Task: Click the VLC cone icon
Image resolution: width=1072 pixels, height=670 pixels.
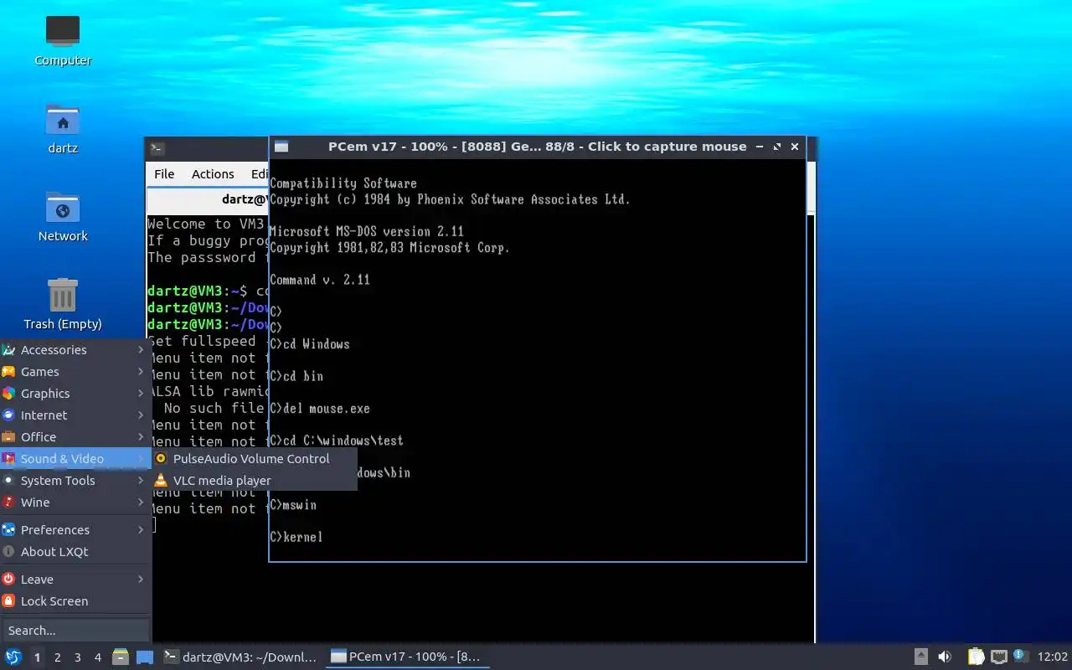Action: pyautogui.click(x=161, y=481)
